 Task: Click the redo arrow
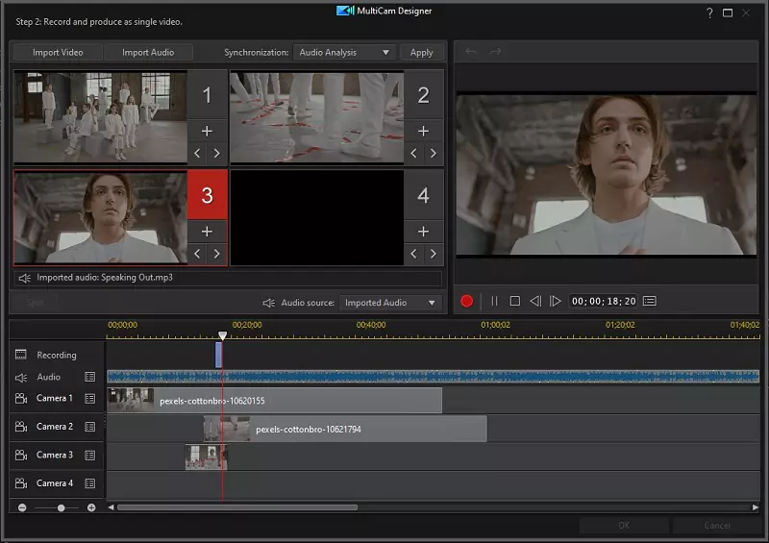[495, 52]
